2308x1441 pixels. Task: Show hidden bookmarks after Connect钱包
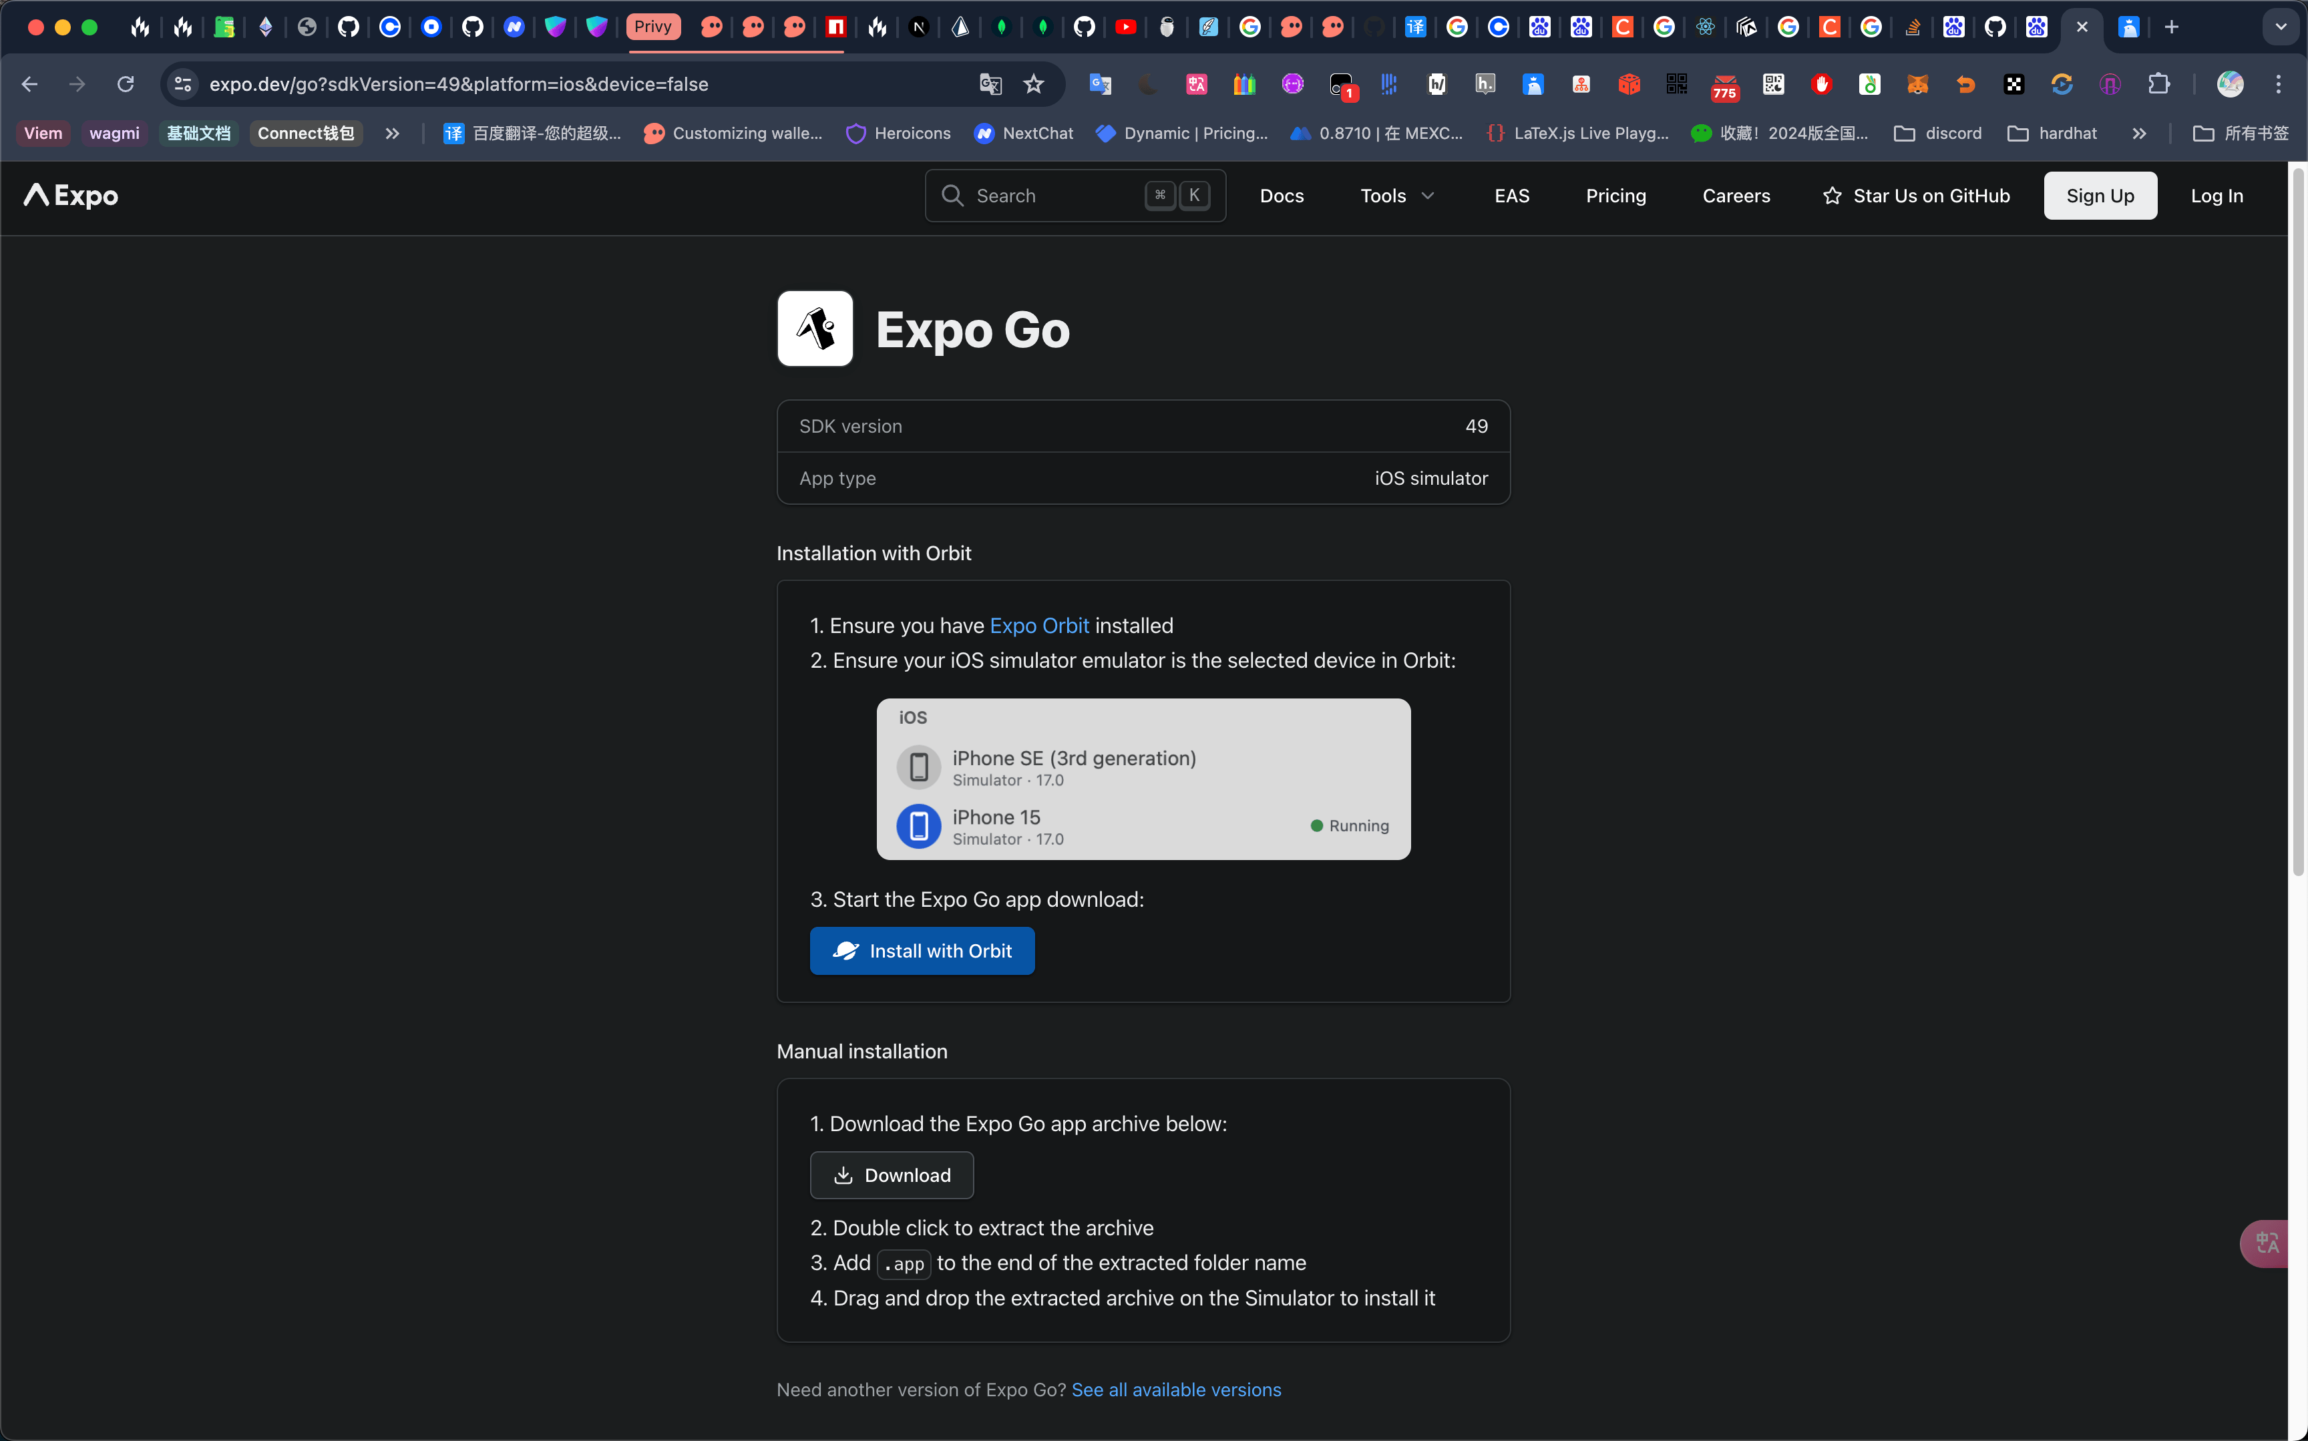click(x=391, y=134)
